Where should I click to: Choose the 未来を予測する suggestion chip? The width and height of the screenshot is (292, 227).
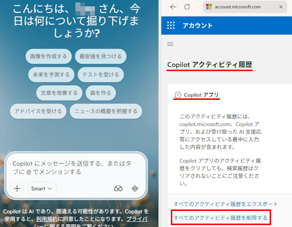tap(51, 75)
